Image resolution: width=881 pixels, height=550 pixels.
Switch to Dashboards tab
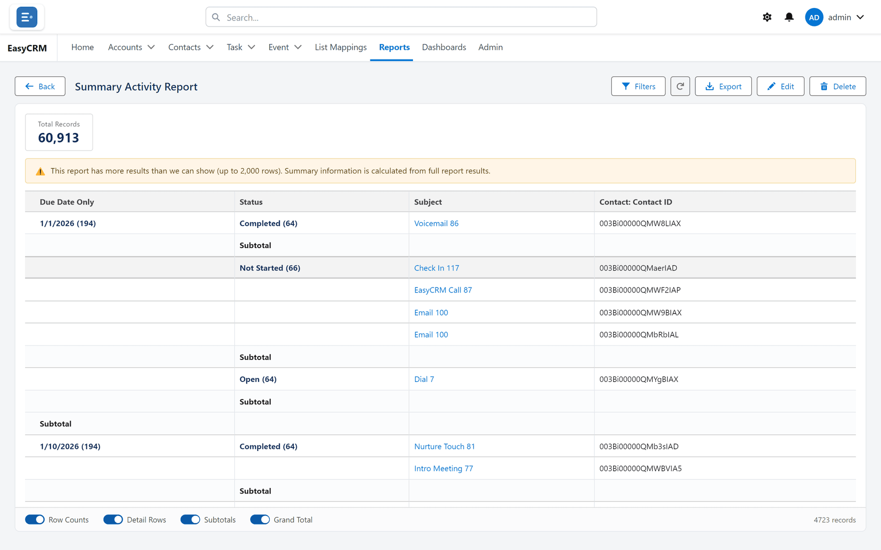coord(444,47)
